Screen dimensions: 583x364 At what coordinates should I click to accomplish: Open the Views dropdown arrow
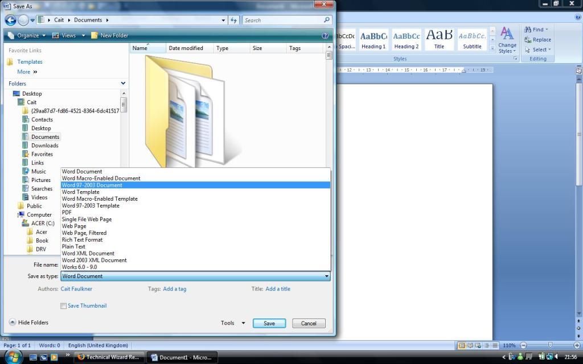pos(83,36)
